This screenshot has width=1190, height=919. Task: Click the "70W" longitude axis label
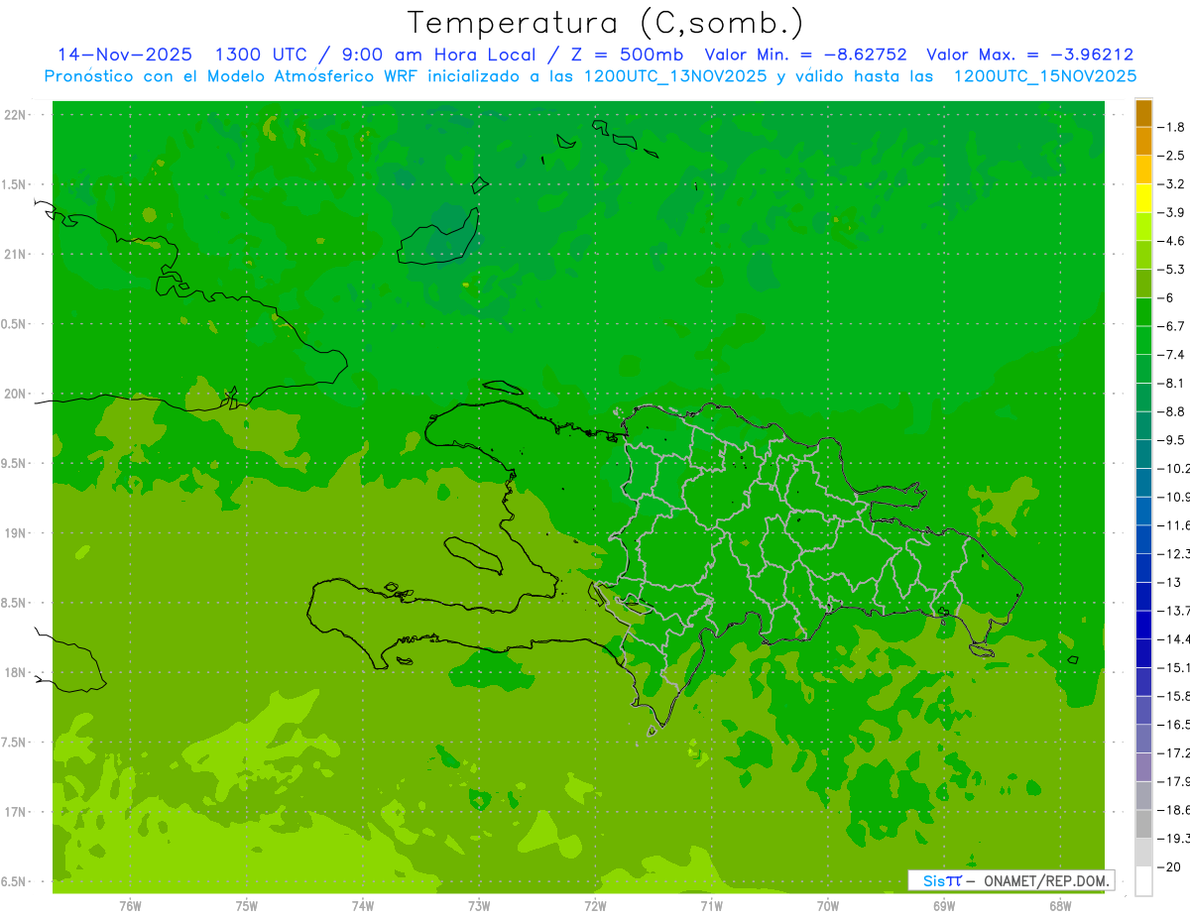point(828,907)
